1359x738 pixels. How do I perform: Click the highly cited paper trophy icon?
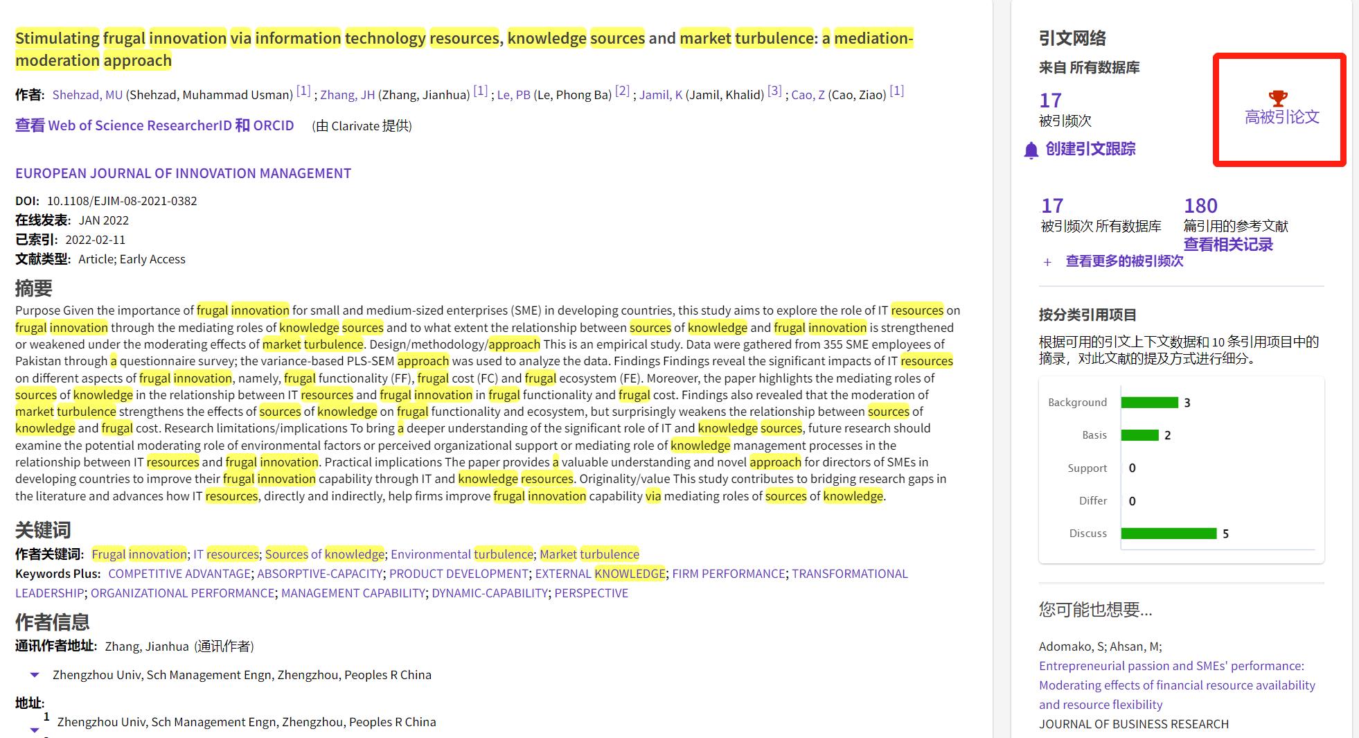click(1277, 98)
